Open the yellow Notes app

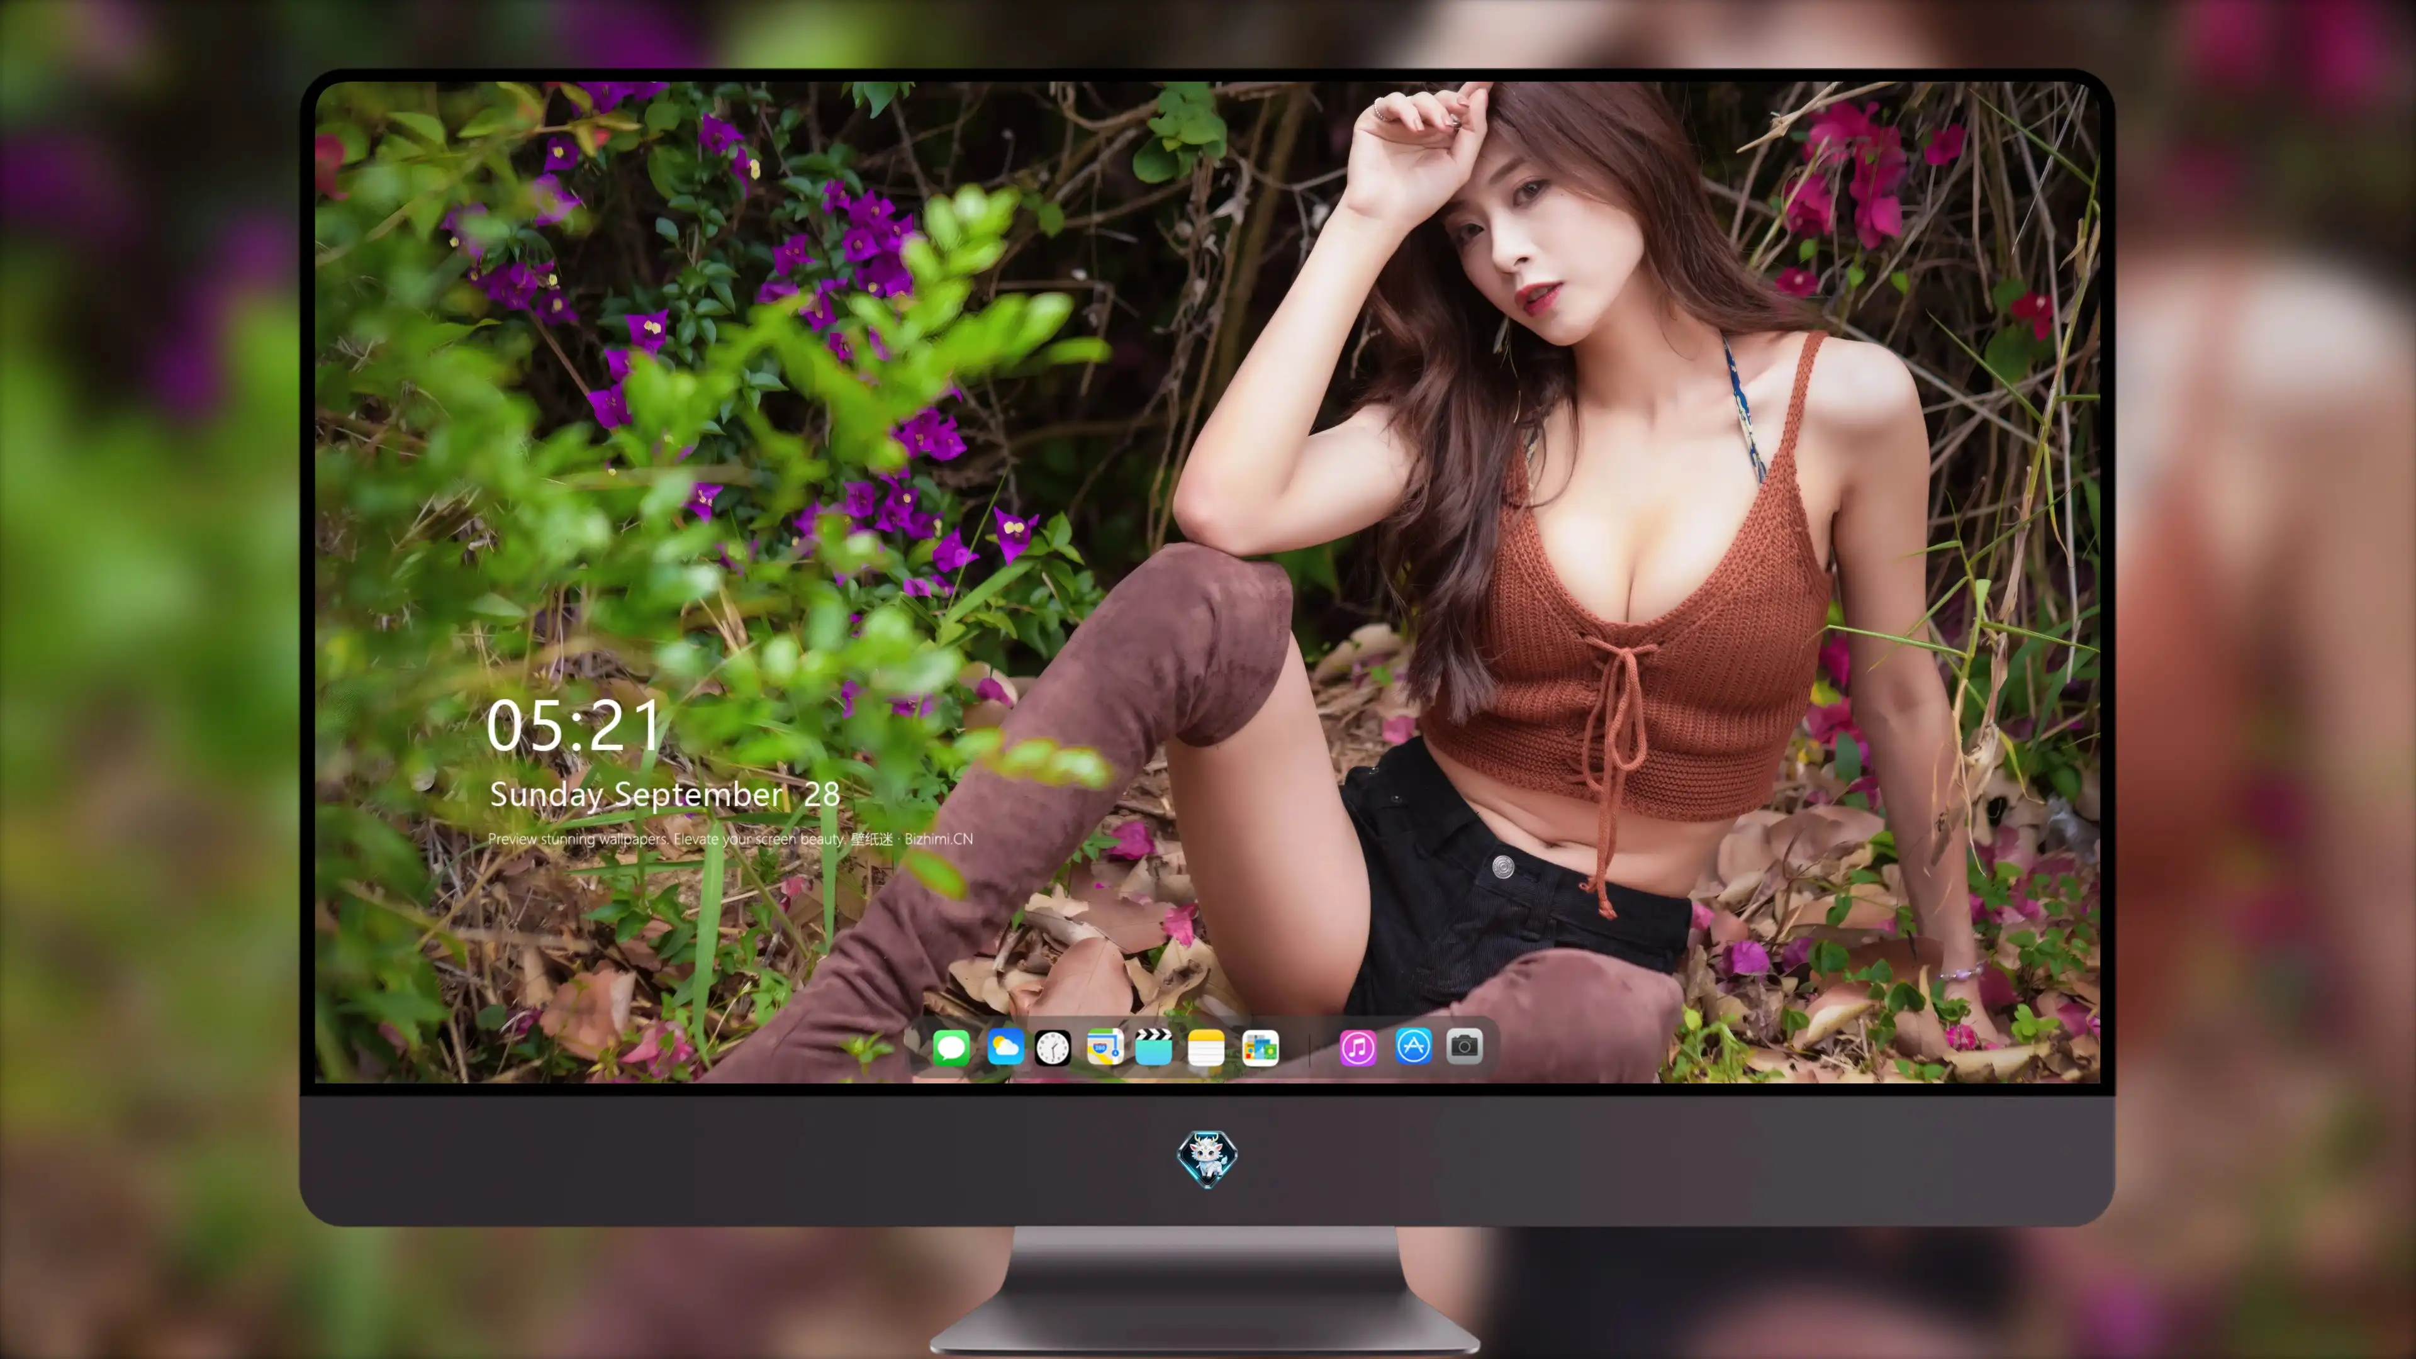point(1206,1047)
